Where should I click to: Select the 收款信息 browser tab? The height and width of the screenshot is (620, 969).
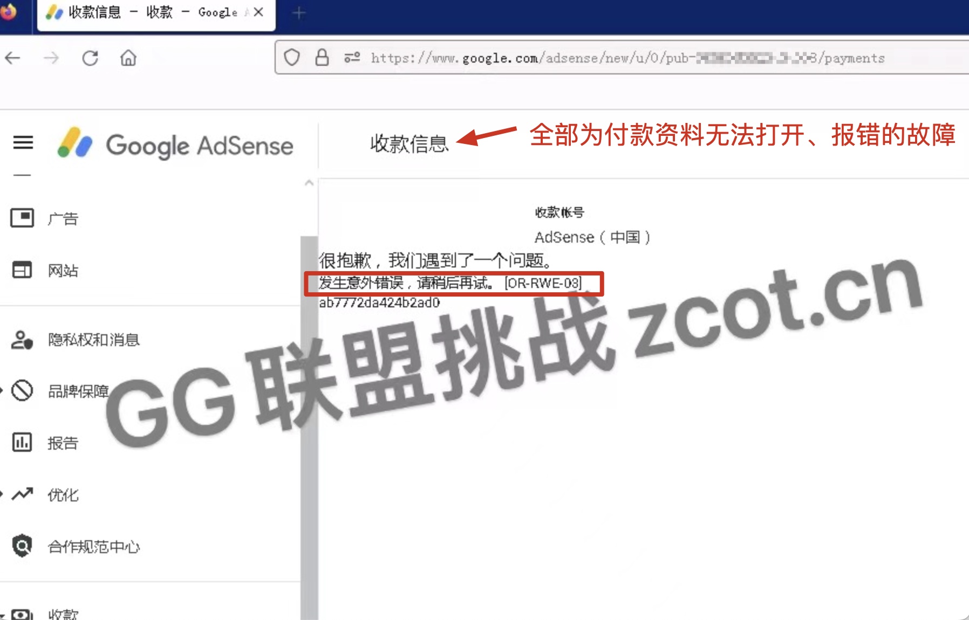[156, 14]
